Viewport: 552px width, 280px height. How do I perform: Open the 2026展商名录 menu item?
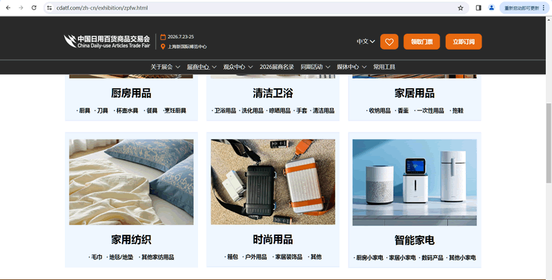277,67
